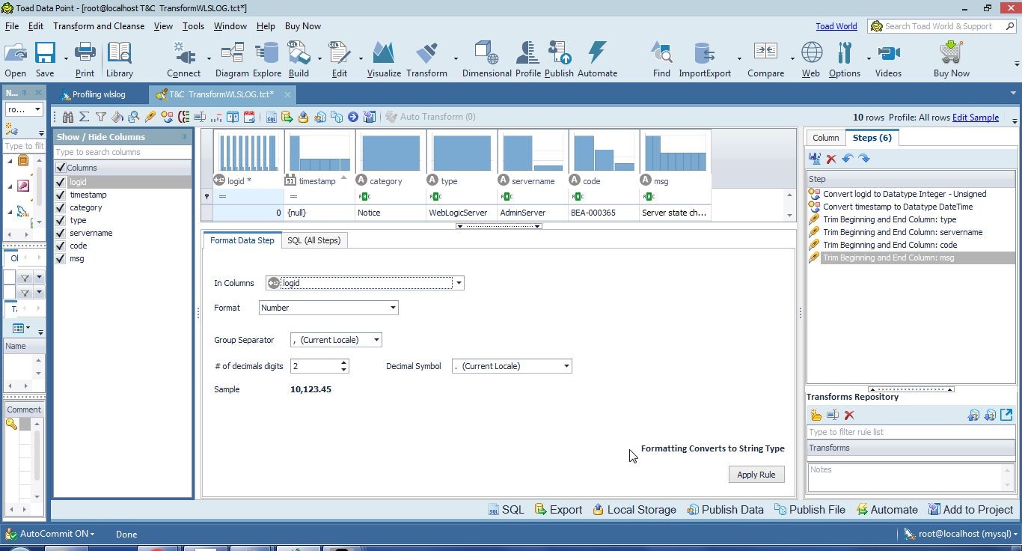The width and height of the screenshot is (1022, 551).
Task: Open the Decimal Symbol dropdown
Action: [x=566, y=366]
